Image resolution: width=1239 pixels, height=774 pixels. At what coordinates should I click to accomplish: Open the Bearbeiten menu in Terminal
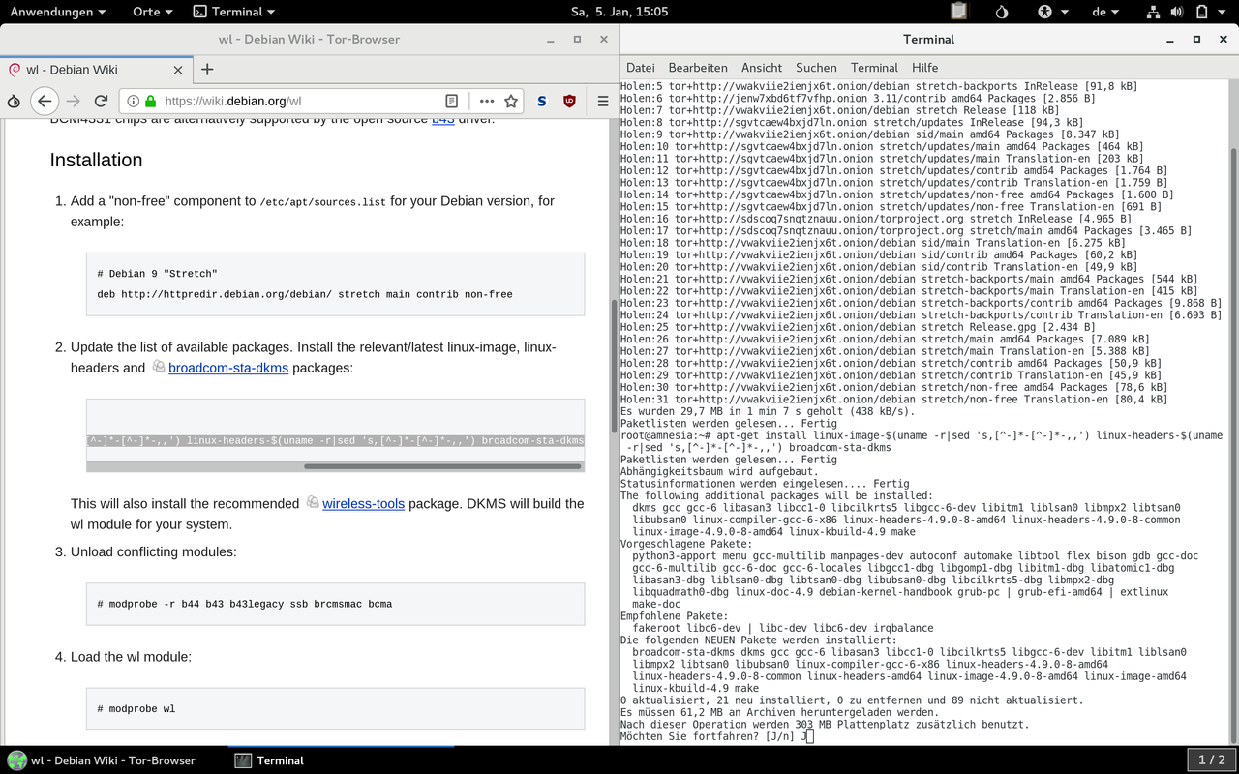(x=698, y=68)
